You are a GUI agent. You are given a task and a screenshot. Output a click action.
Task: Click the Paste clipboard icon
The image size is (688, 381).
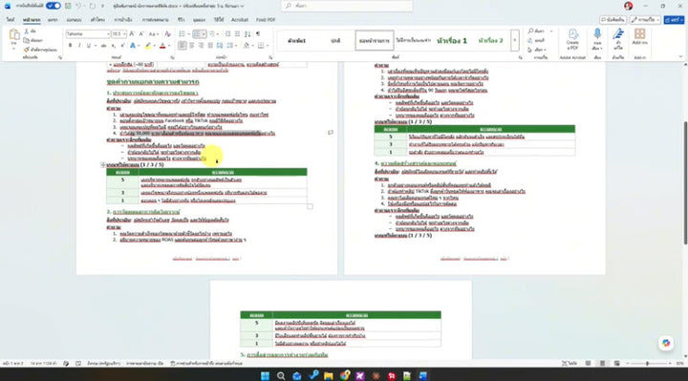[x=14, y=35]
